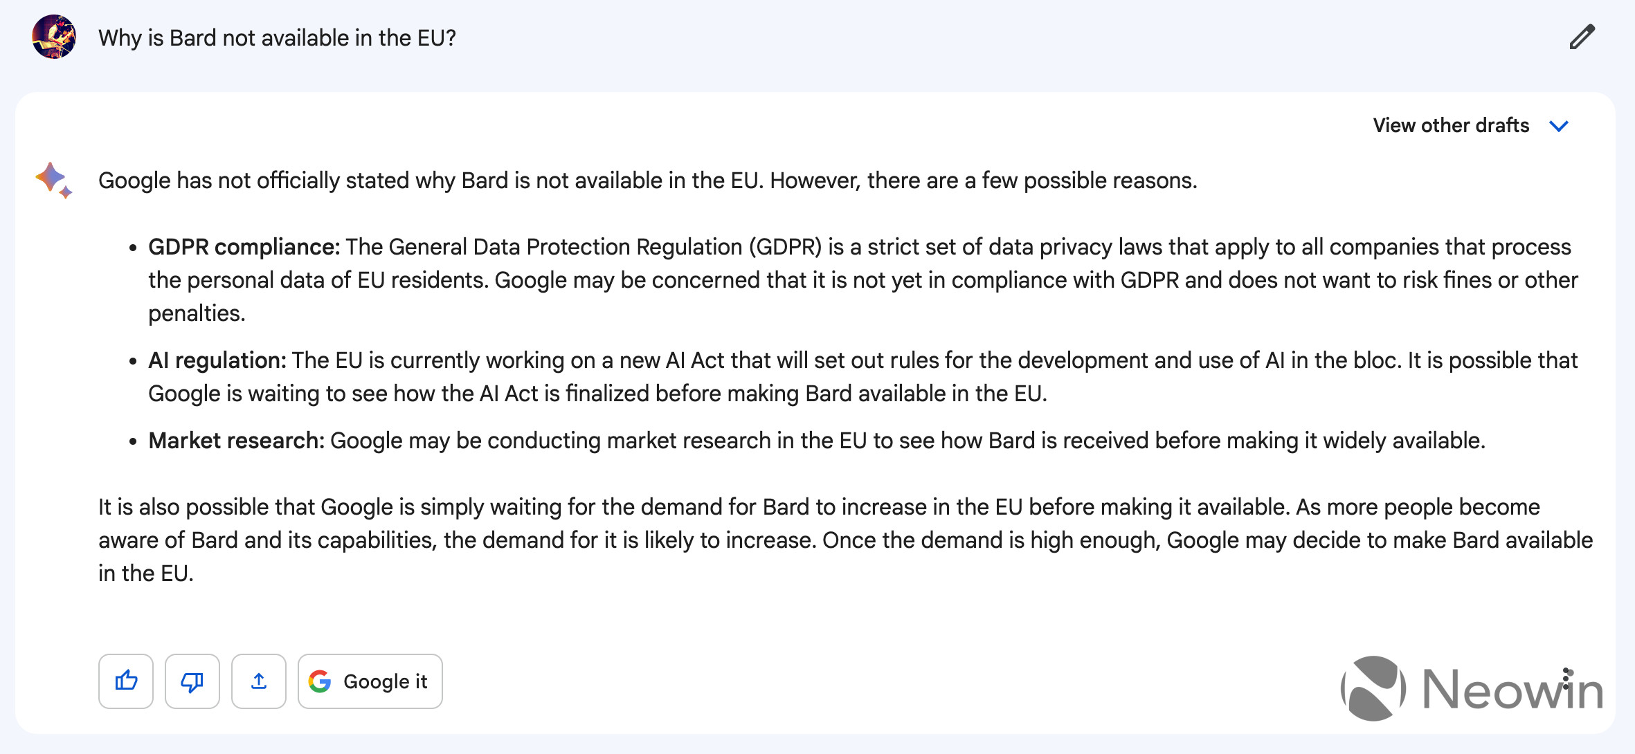Click the Neowin wordmark text
Image resolution: width=1635 pixels, height=754 pixels.
click(1512, 690)
